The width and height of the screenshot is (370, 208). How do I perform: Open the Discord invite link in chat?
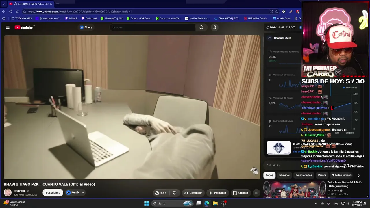tap(323, 161)
